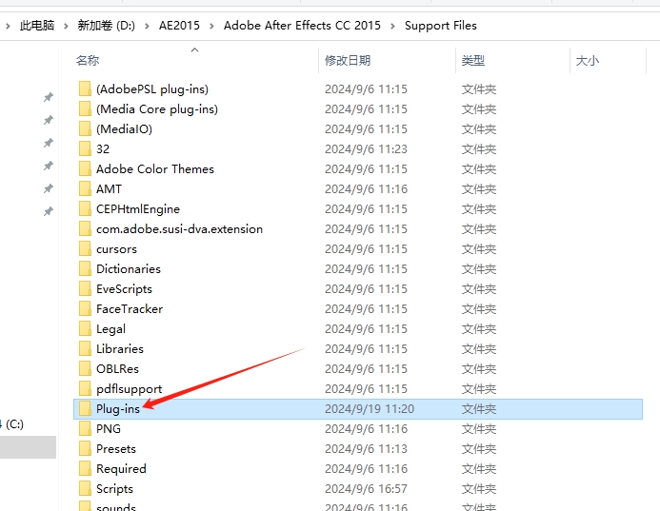Click the OBLRes folder icon
The width and height of the screenshot is (660, 511).
(x=85, y=369)
